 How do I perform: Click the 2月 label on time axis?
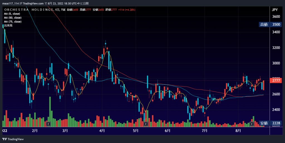35,131
